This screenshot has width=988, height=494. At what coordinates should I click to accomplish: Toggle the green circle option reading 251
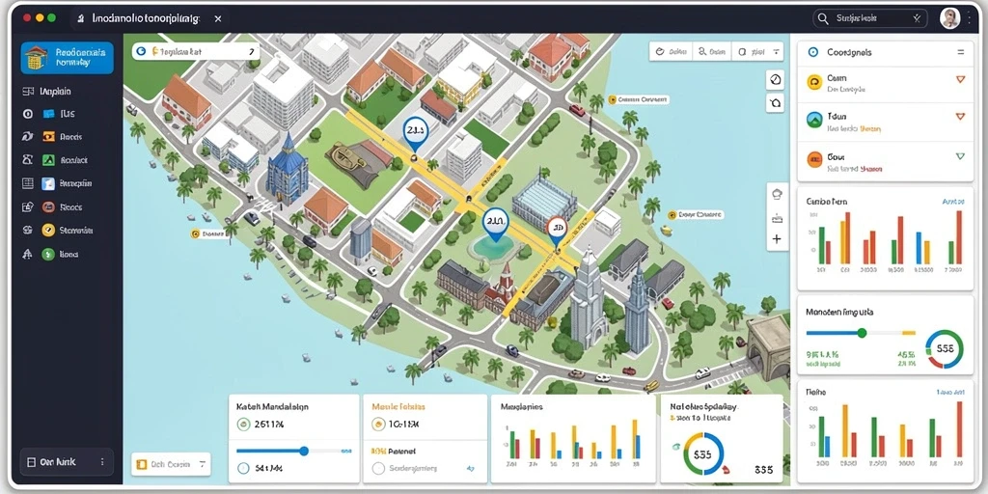pyautogui.click(x=243, y=425)
